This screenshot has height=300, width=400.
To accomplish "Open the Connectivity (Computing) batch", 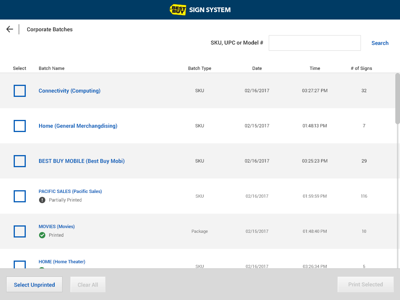I will (70, 91).
